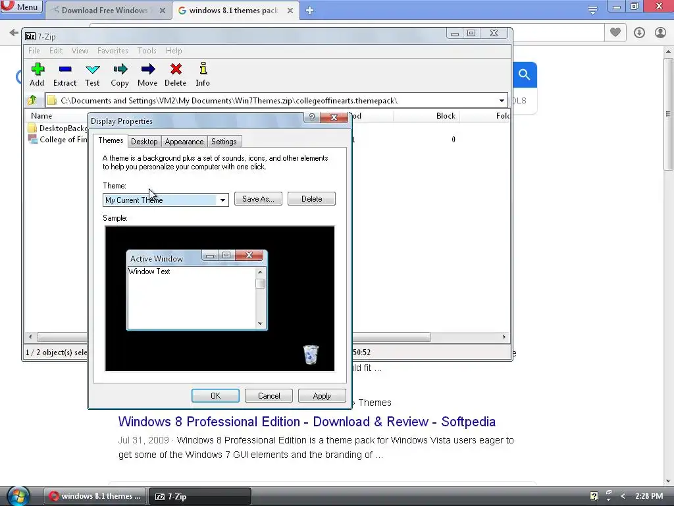The image size is (674, 506).
Task: Open the Opera Menu button
Action: coord(22,7)
